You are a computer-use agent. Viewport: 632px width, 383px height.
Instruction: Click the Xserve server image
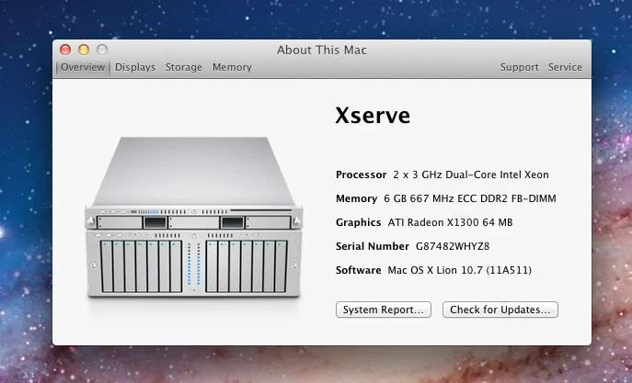(x=193, y=218)
